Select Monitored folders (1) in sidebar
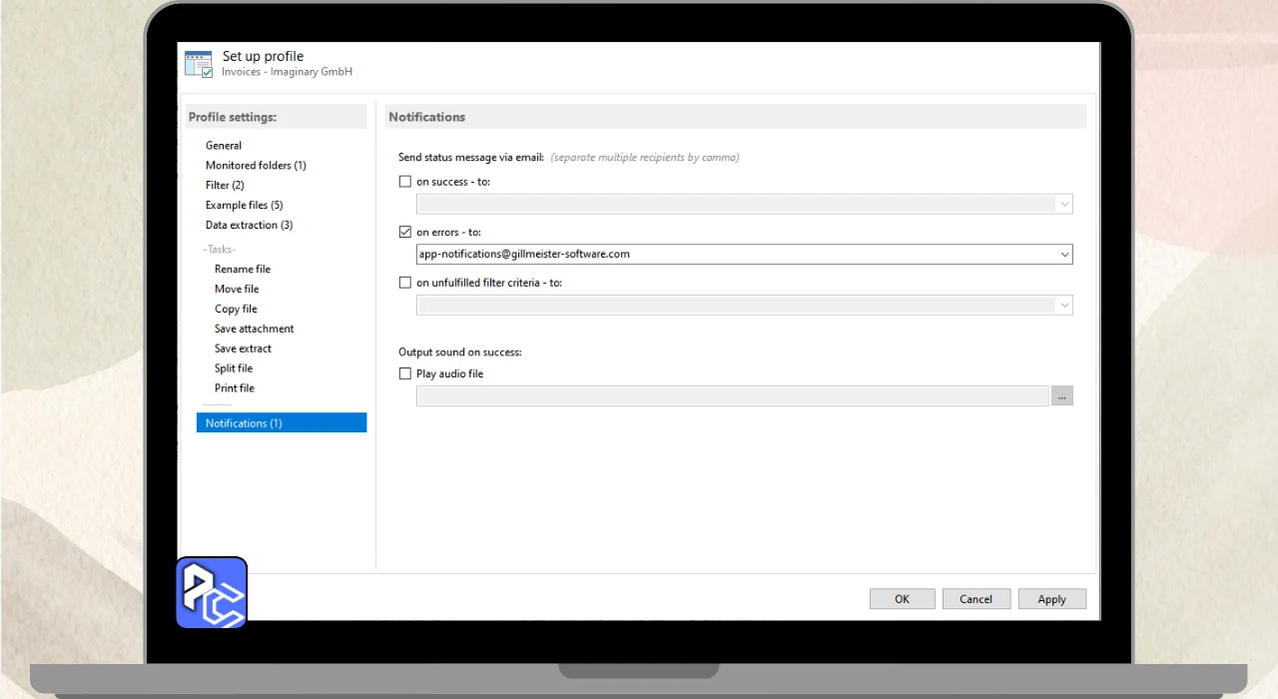1278x699 pixels. pyautogui.click(x=256, y=166)
